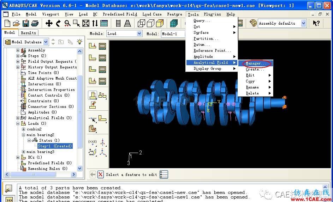Turn perspective on icon
Screen dimensions: 333x202
(127, 23)
